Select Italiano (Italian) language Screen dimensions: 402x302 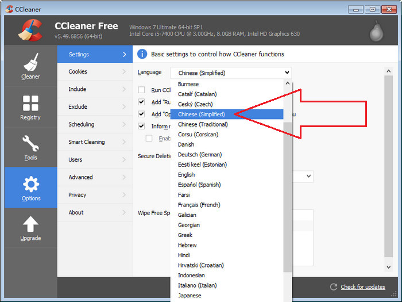(x=227, y=285)
